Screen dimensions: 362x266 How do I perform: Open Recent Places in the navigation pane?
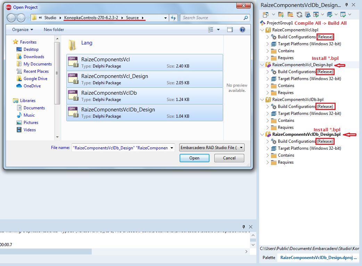pos(36,71)
